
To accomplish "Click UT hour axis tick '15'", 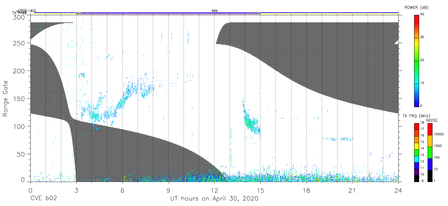I will (x=260, y=190).
